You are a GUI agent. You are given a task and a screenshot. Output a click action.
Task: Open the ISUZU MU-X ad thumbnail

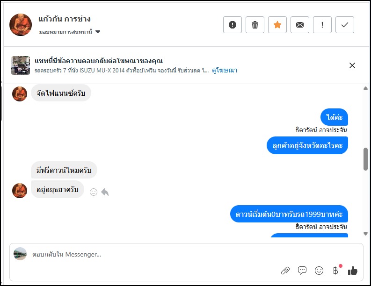pos(21,65)
